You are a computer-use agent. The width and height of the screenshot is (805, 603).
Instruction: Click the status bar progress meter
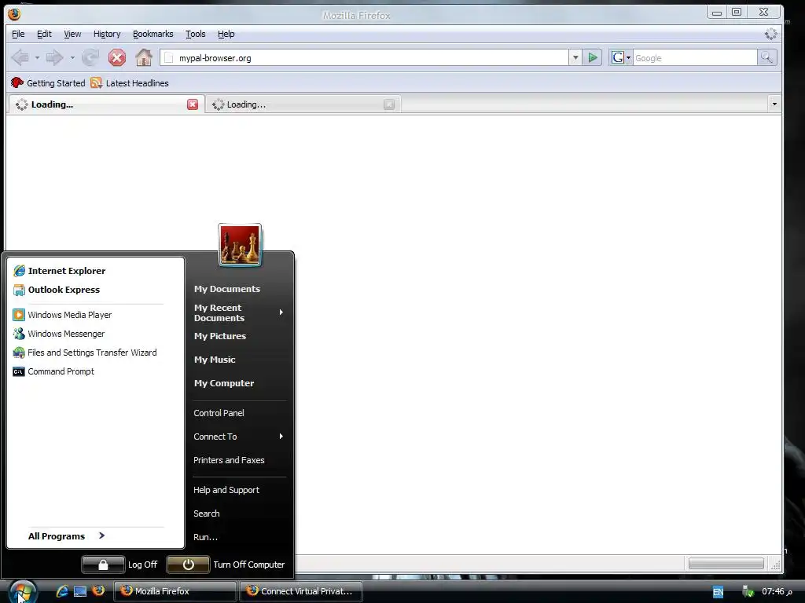(x=726, y=564)
